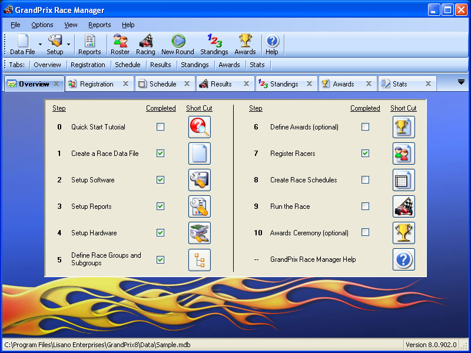Uncheck the Setup Software completed checkbox

160,180
